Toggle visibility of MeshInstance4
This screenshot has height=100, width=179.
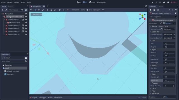pyautogui.click(x=26, y=28)
